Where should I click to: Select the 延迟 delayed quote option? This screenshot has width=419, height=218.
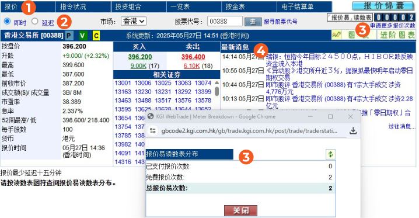[x=35, y=21]
